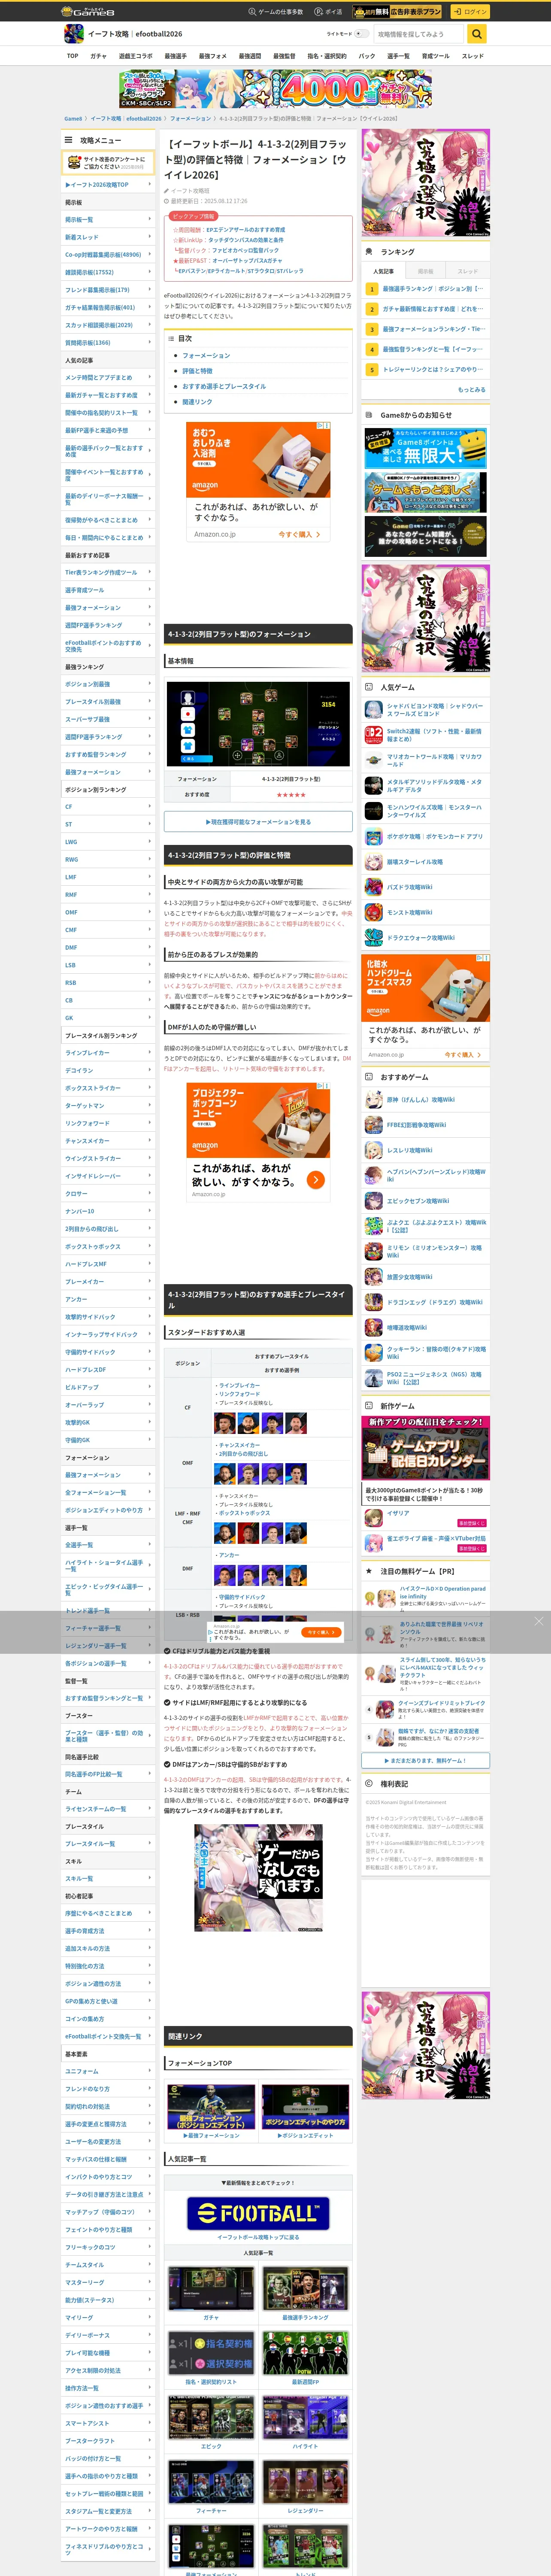The width and height of the screenshot is (551, 2576).
Task: Open the 選手一覧 navigation tab
Action: (398, 56)
